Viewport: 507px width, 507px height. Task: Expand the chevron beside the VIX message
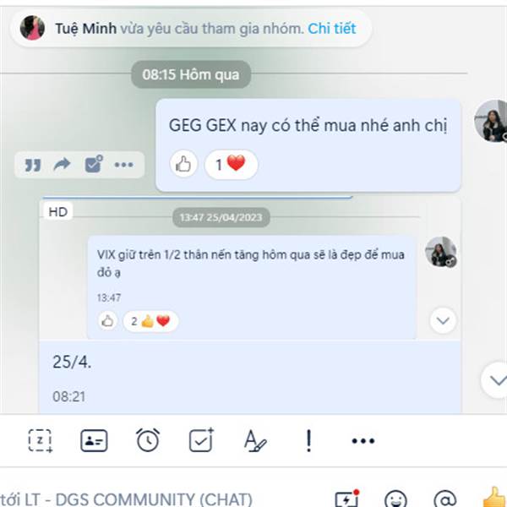443,320
